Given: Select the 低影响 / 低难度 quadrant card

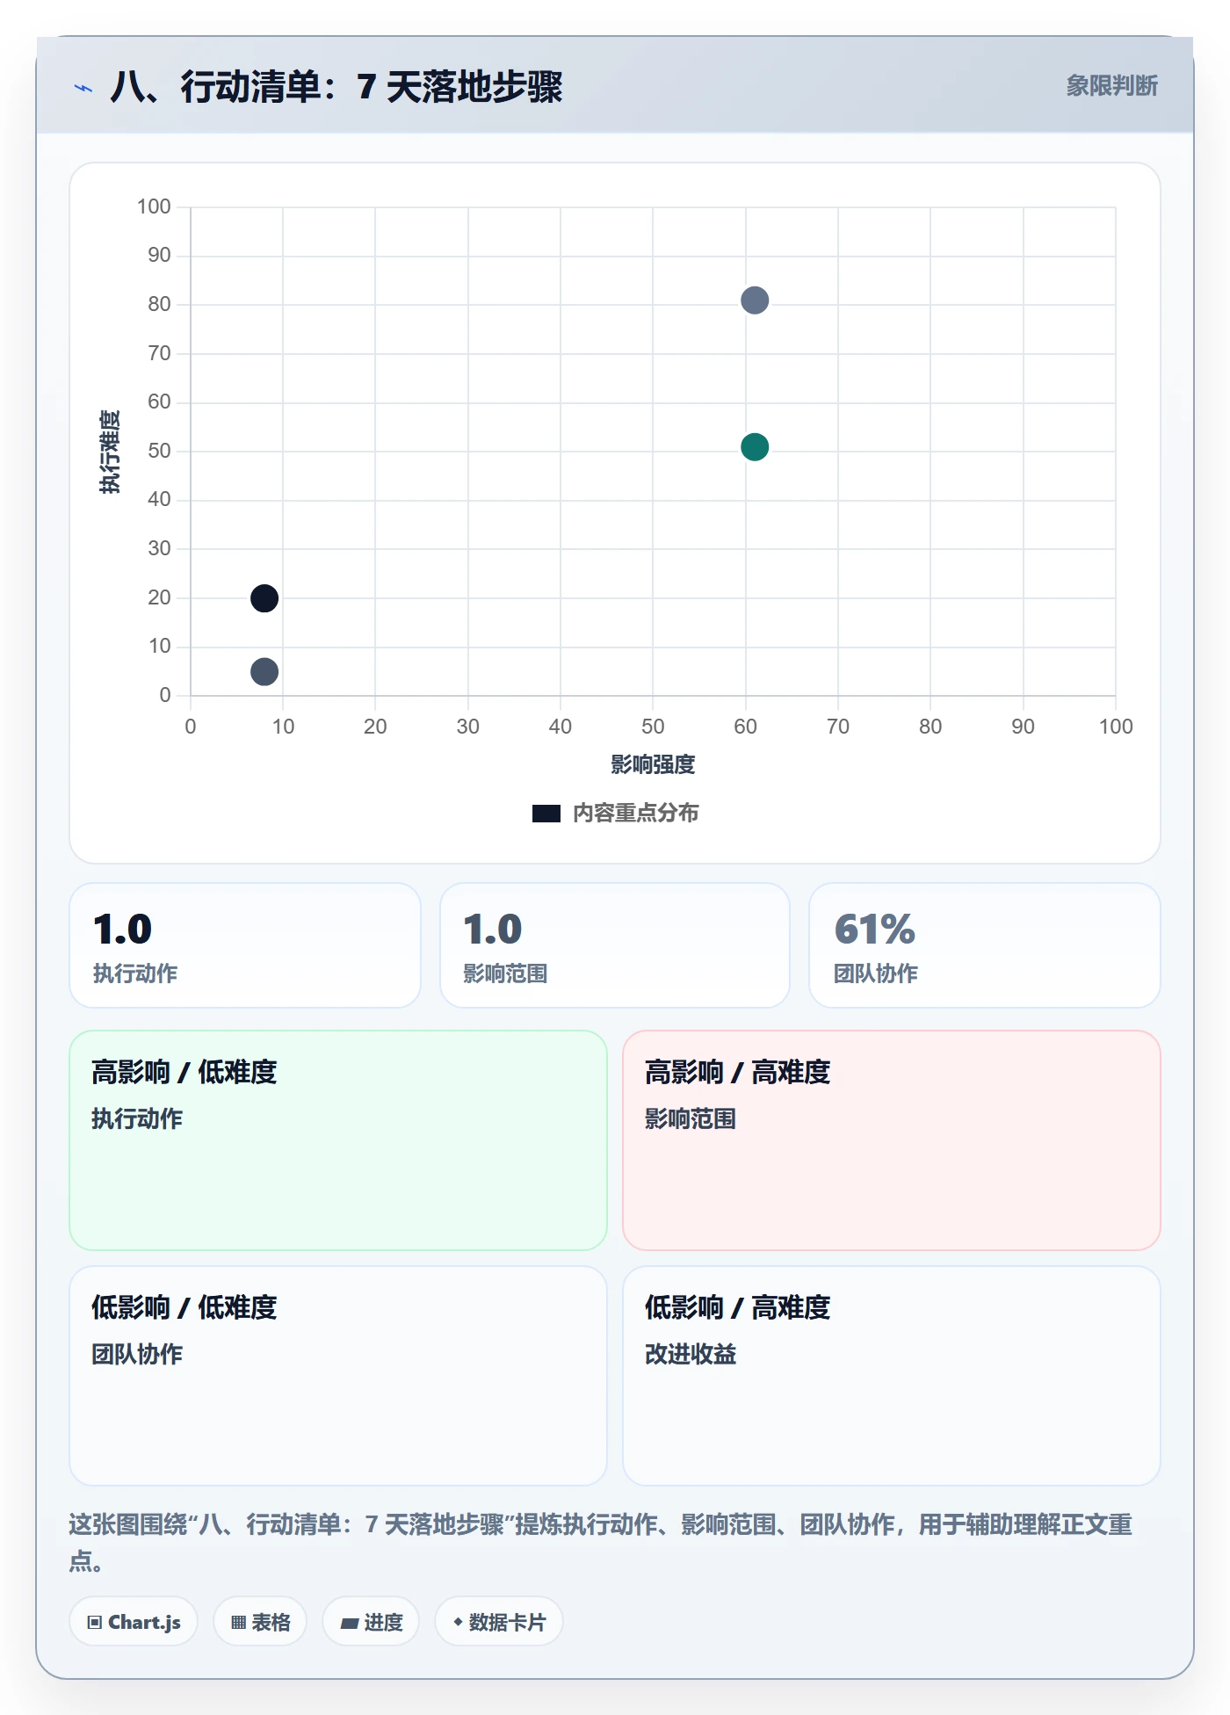Looking at the screenshot, I should pos(338,1376).
